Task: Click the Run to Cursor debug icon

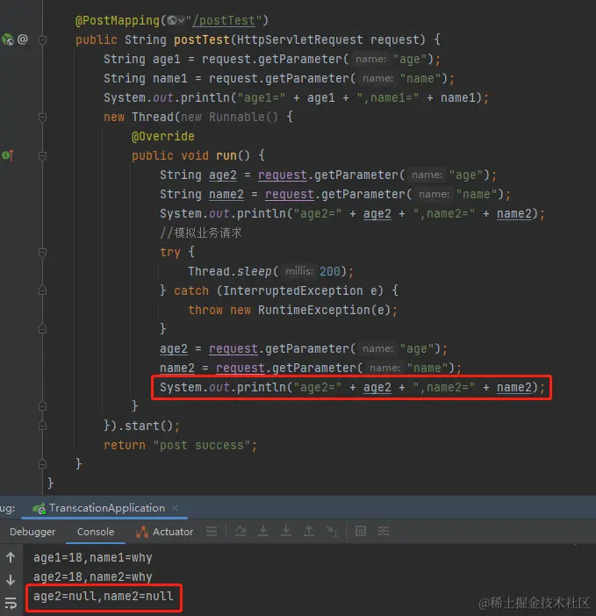Action: (332, 531)
